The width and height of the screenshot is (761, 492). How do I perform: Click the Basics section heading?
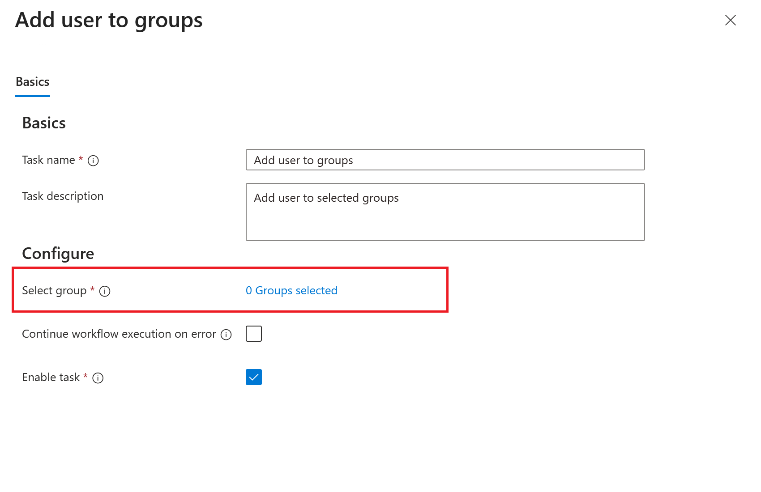pos(44,123)
